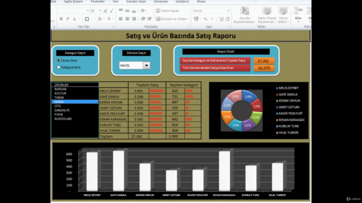
Task: Decrease decimal places
Action: [227, 19]
